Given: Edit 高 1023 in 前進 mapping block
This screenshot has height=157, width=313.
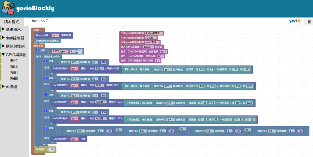Looking at the screenshot, I should click(x=247, y=69).
